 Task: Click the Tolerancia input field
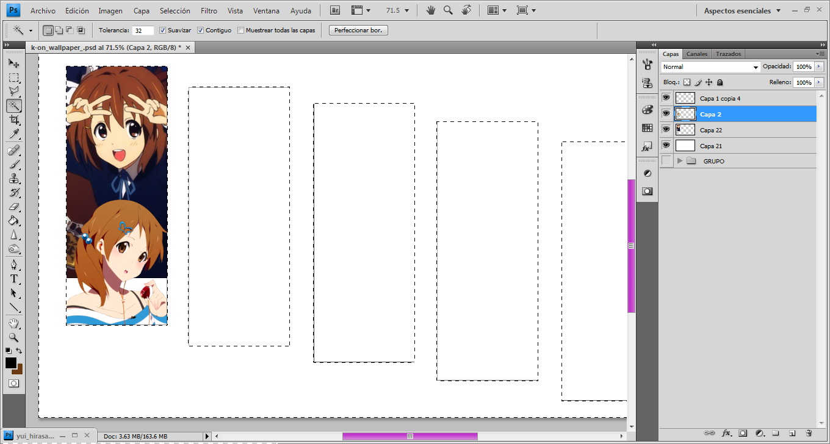point(143,30)
